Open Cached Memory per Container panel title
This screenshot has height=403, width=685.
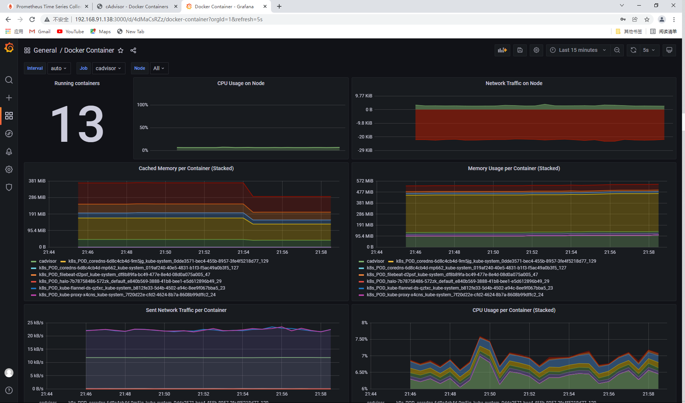point(186,168)
